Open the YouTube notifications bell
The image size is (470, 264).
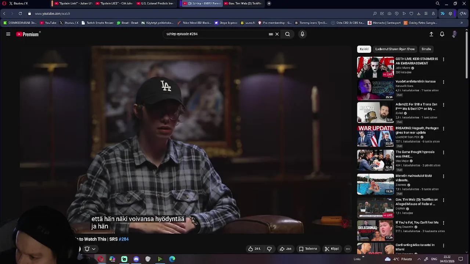442,34
